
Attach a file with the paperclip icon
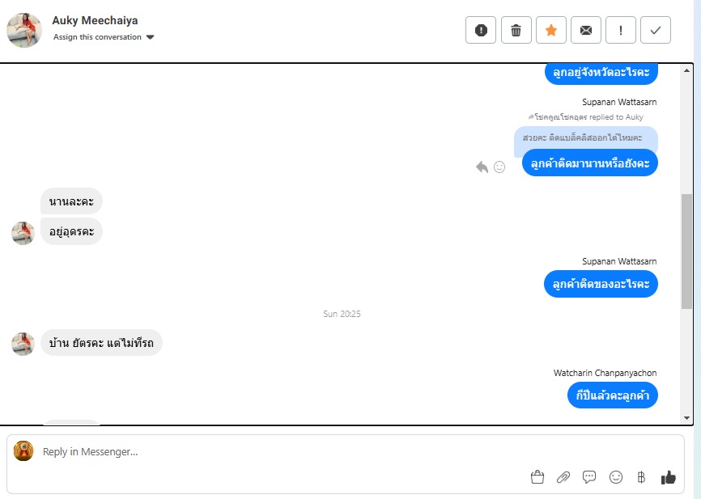coord(563,477)
